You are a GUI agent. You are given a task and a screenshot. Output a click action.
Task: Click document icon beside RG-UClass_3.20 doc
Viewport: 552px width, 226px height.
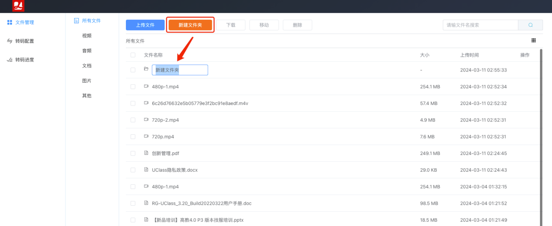coord(146,203)
